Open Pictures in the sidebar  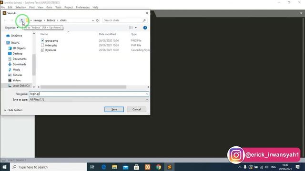point(15,75)
